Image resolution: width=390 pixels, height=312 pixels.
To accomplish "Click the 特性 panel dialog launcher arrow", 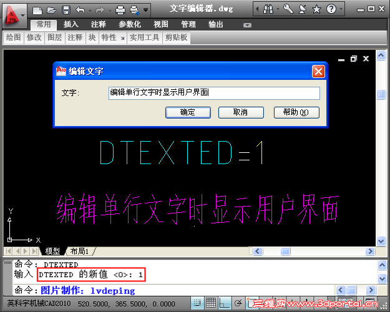I will coord(123,38).
